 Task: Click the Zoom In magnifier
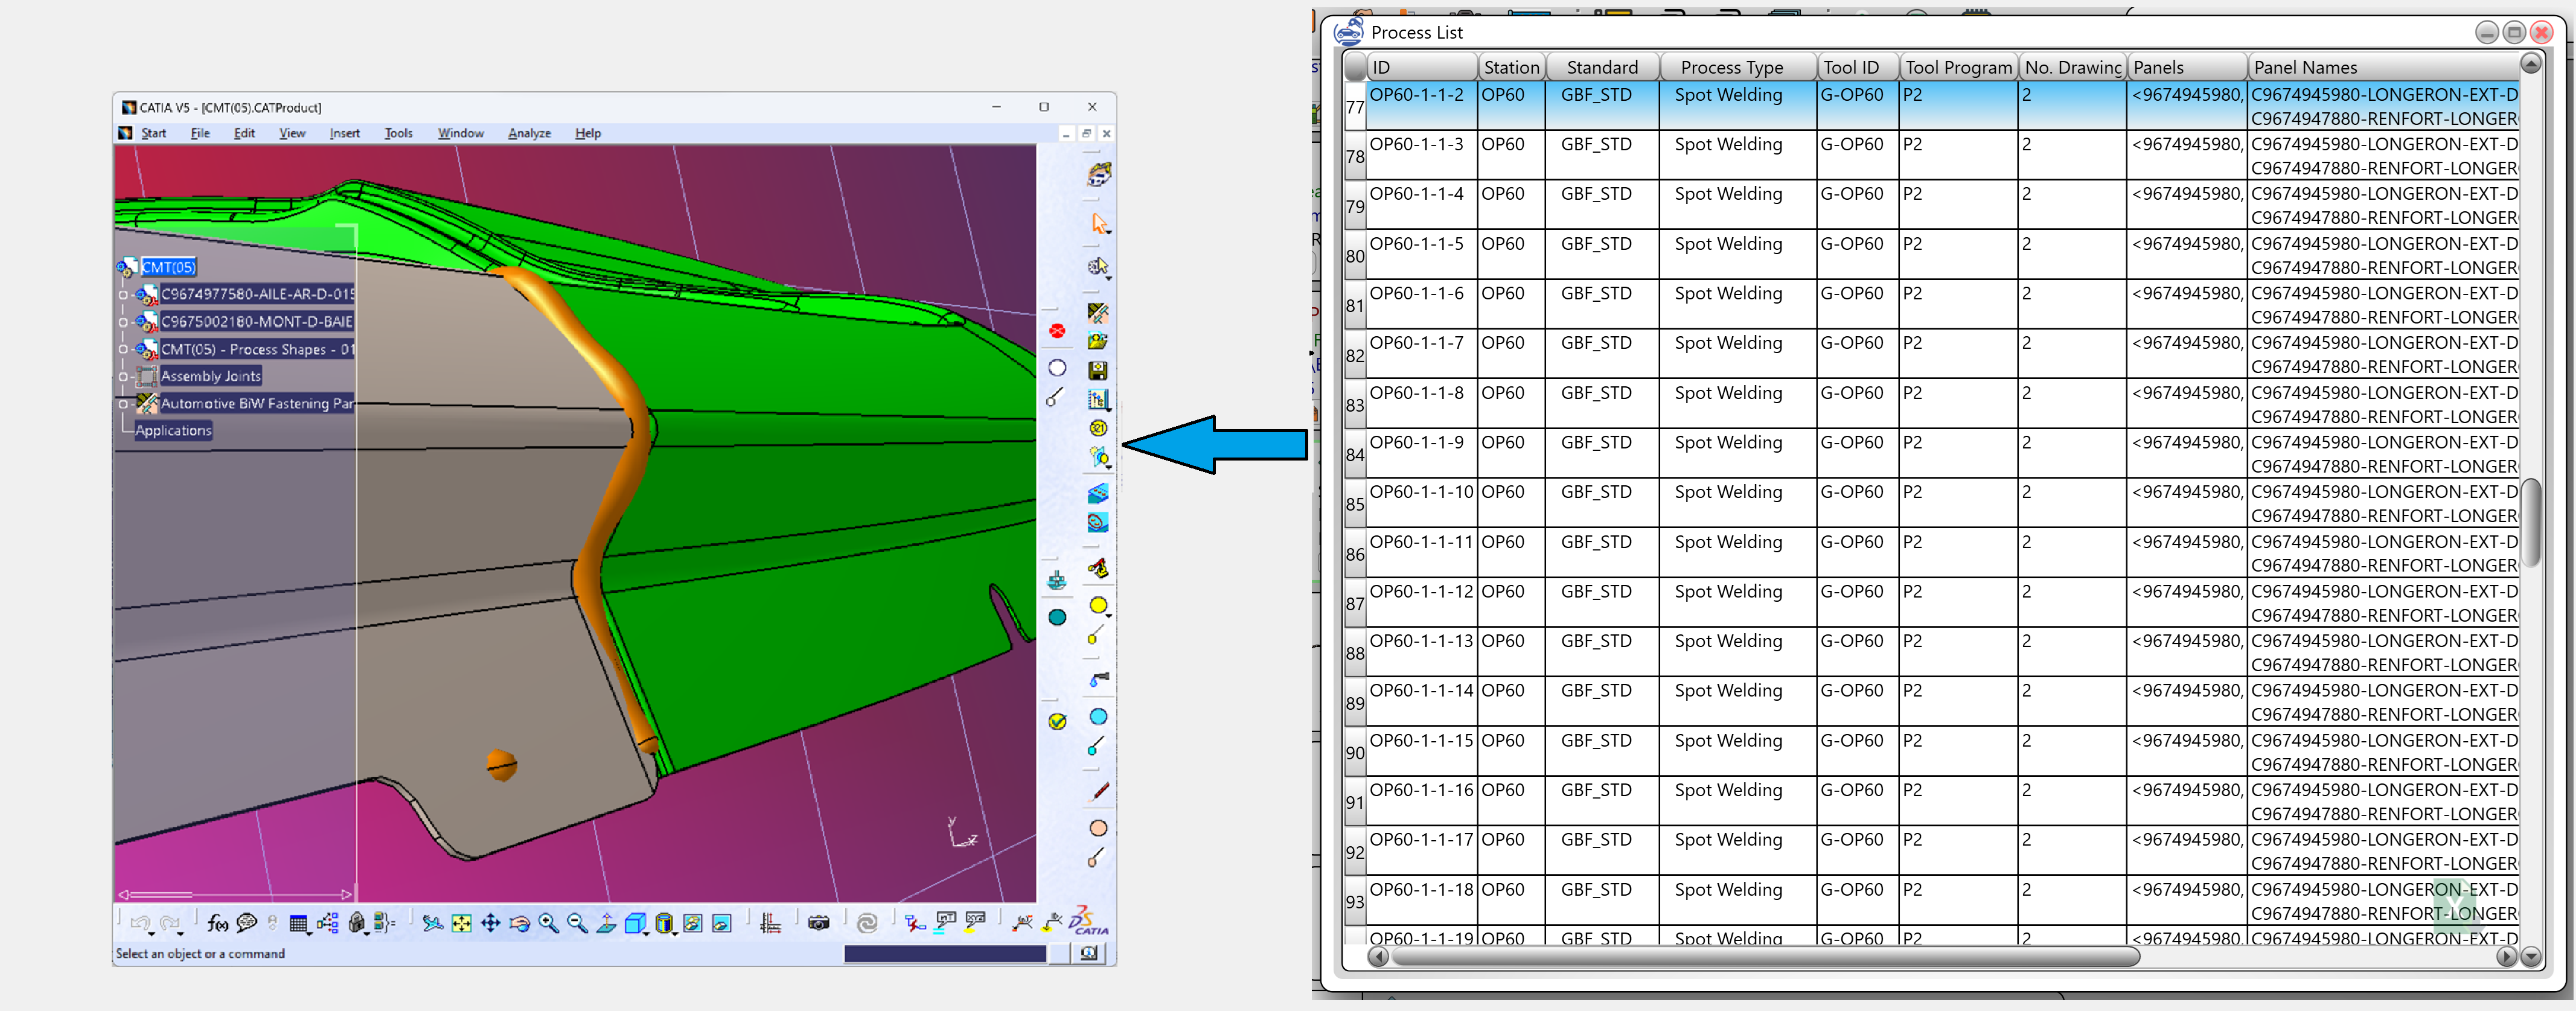pyautogui.click(x=548, y=923)
